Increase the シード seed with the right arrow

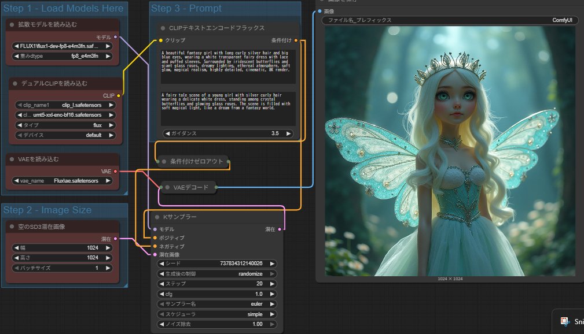pyautogui.click(x=272, y=264)
